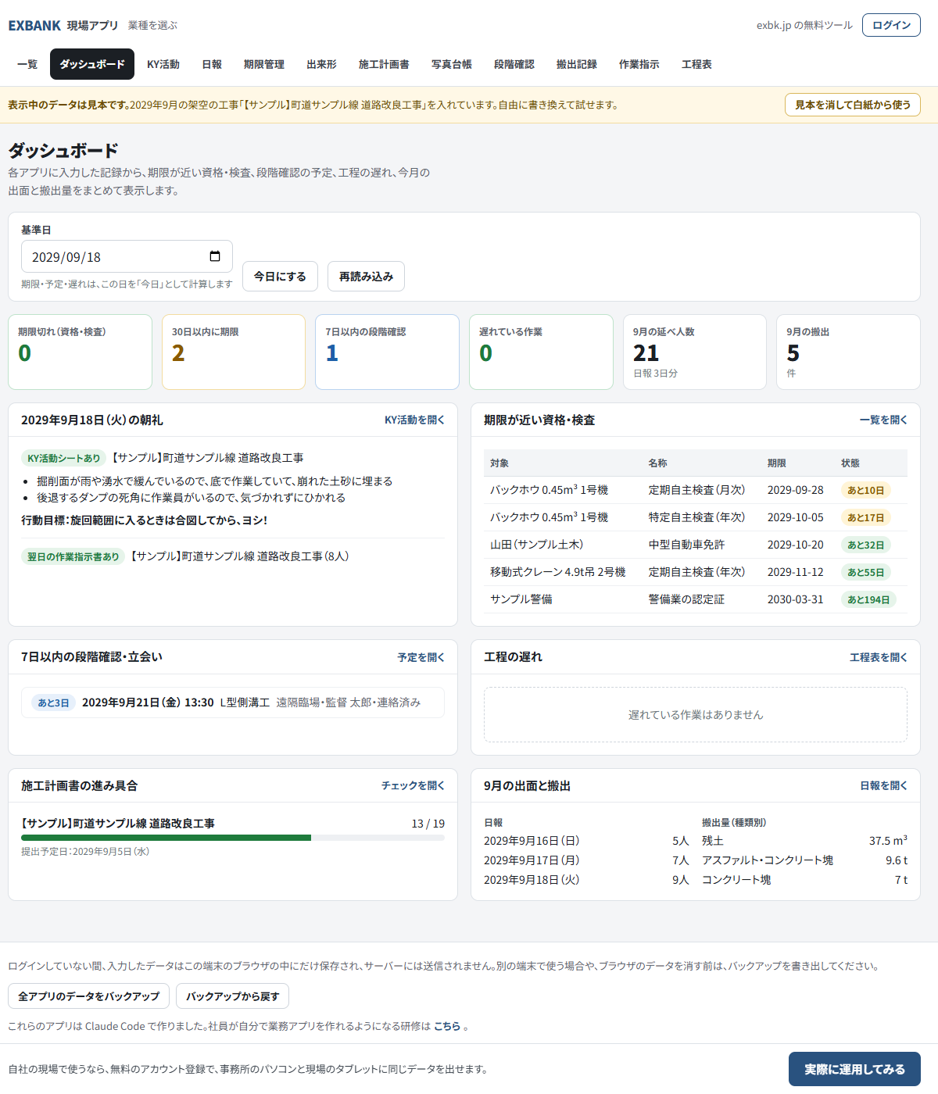Click the 2029年9月18日(火) report row
The width and height of the screenshot is (938, 1094).
[586, 880]
